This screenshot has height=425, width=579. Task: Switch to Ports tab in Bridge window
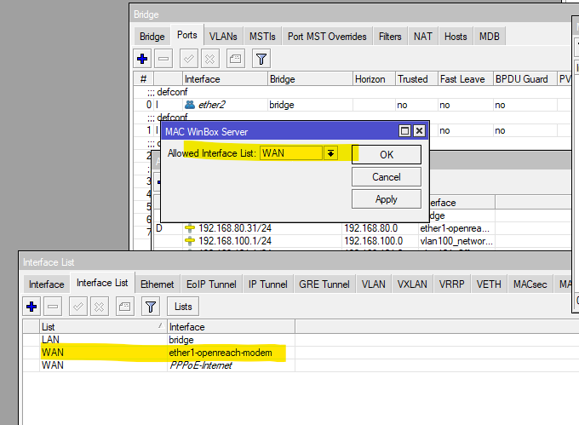coord(186,35)
